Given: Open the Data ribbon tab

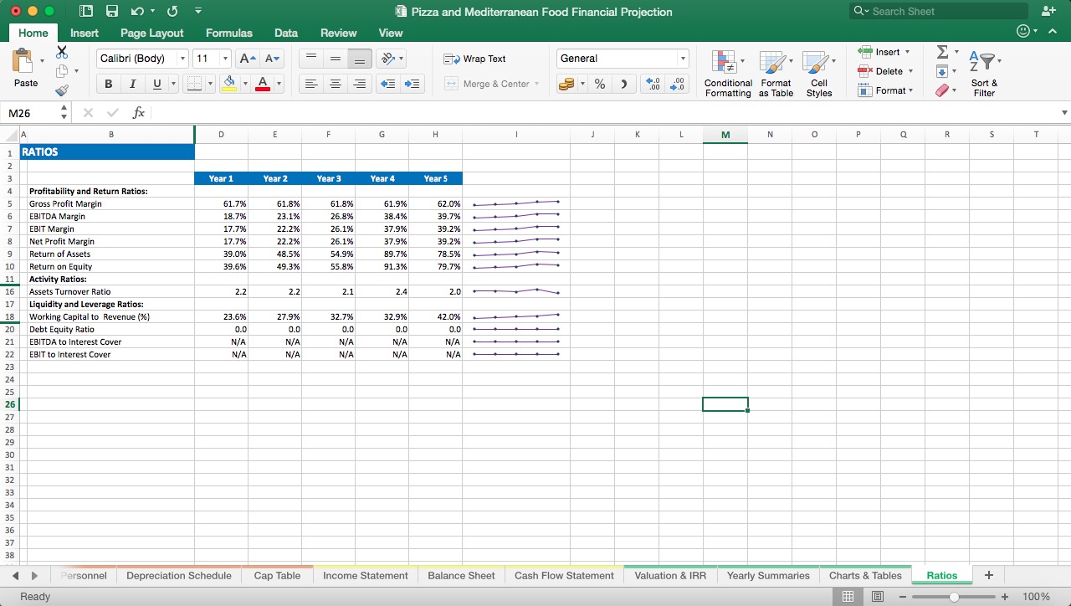Looking at the screenshot, I should (x=286, y=33).
